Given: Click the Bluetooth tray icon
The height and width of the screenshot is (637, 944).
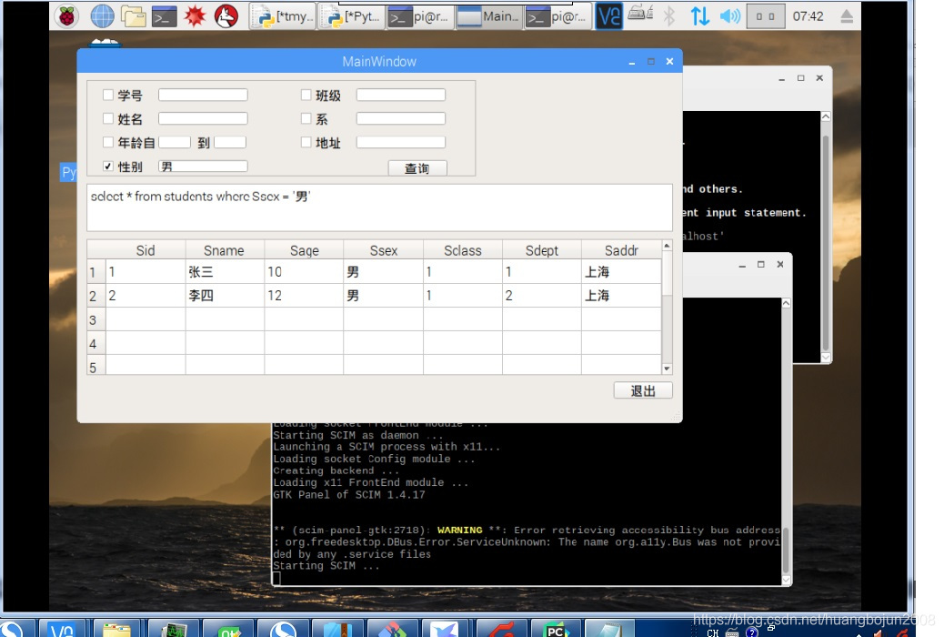Looking at the screenshot, I should point(668,16).
